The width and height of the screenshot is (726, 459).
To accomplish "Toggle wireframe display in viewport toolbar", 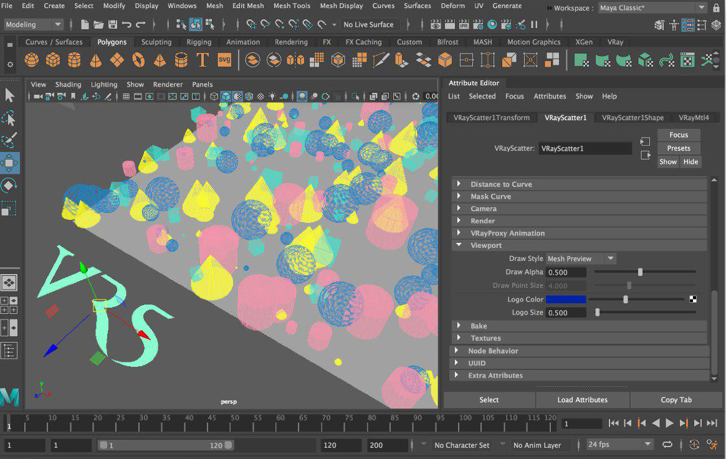I will 214,97.
